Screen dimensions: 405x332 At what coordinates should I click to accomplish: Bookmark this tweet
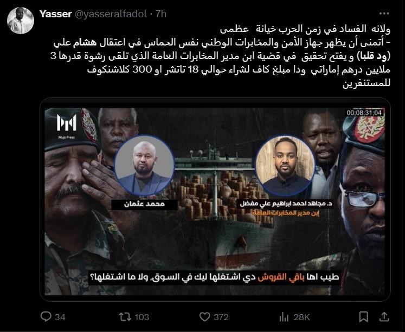coord(364,317)
